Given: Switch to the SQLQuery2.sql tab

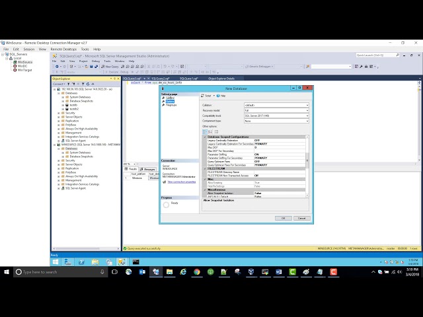Looking at the screenshot, I should pyautogui.click(x=160, y=79).
